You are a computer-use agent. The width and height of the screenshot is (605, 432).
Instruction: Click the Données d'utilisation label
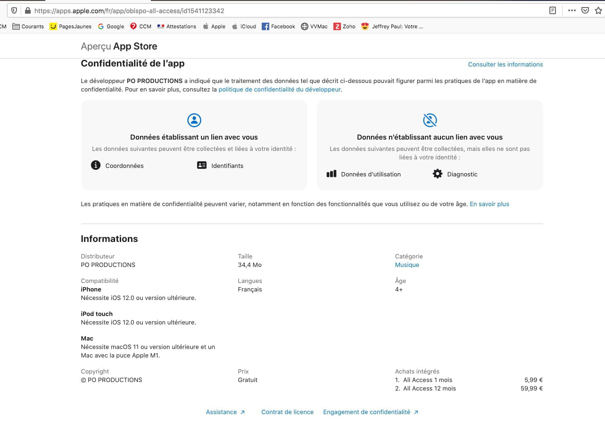(371, 174)
